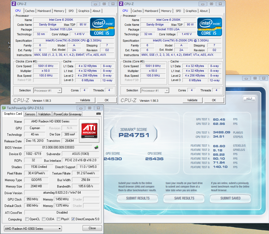Click SAVE RESULTS in 3DMark
Image resolution: width=269 pixels, height=234 pixels.
(184, 198)
